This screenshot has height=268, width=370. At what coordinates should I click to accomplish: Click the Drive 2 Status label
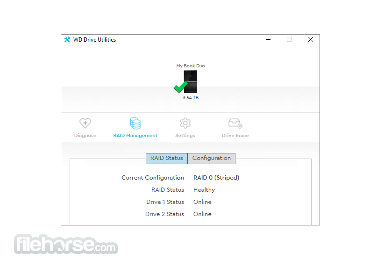click(165, 214)
